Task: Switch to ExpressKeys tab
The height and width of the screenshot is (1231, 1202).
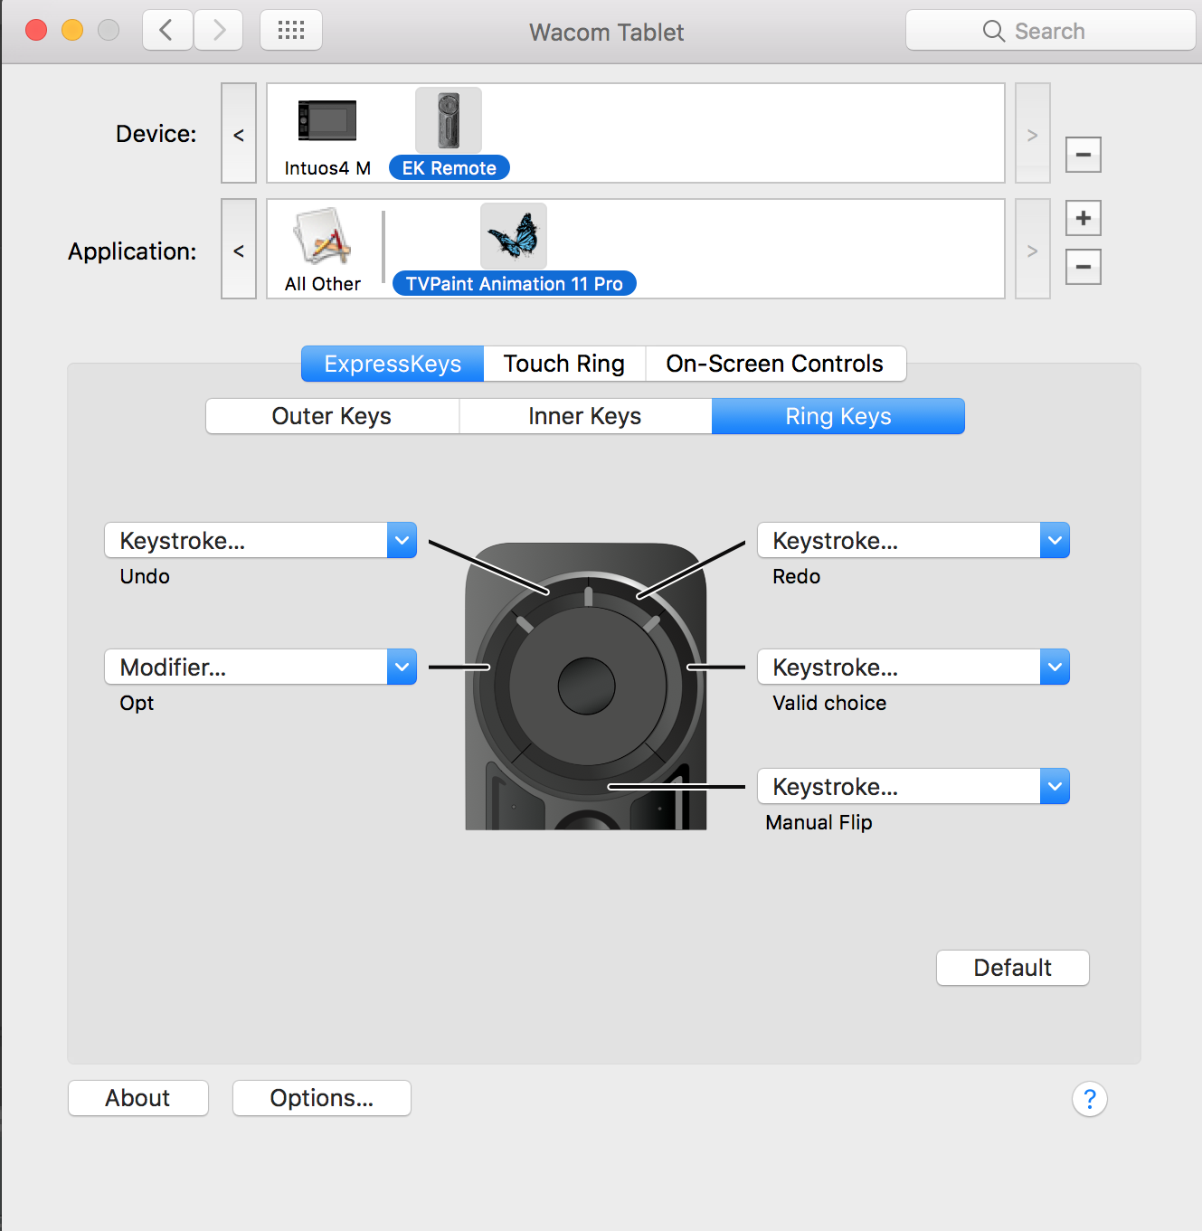Action: coord(393,364)
